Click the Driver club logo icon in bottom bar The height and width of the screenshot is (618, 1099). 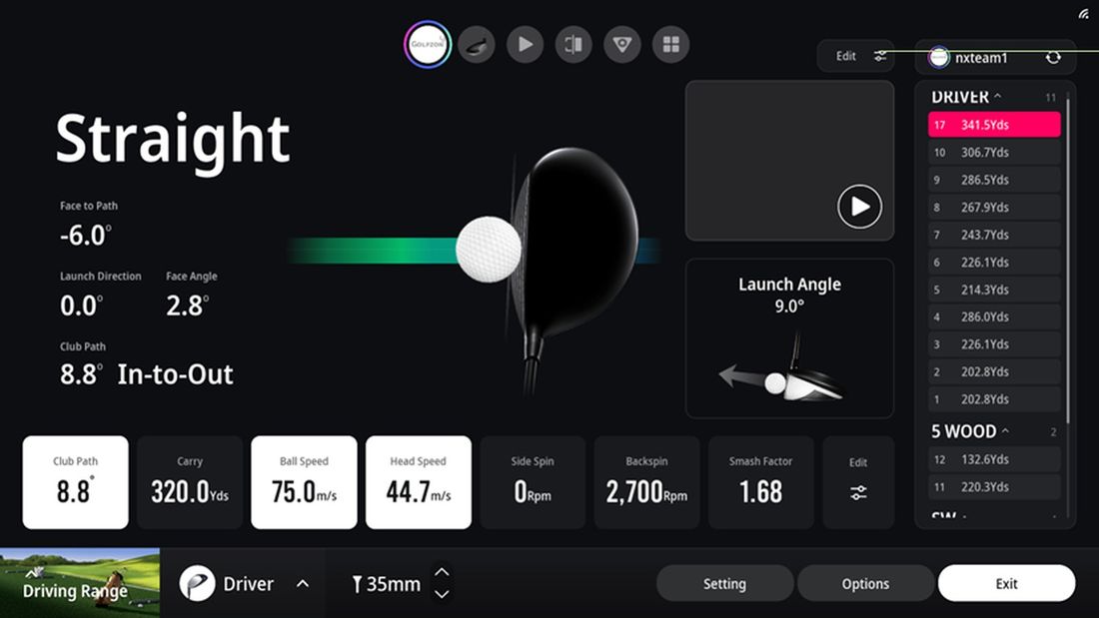tap(197, 584)
